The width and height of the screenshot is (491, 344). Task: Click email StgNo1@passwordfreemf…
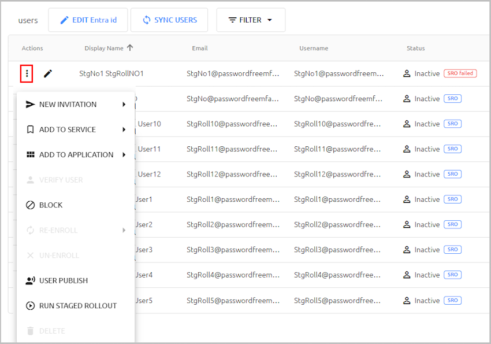pyautogui.click(x=233, y=73)
